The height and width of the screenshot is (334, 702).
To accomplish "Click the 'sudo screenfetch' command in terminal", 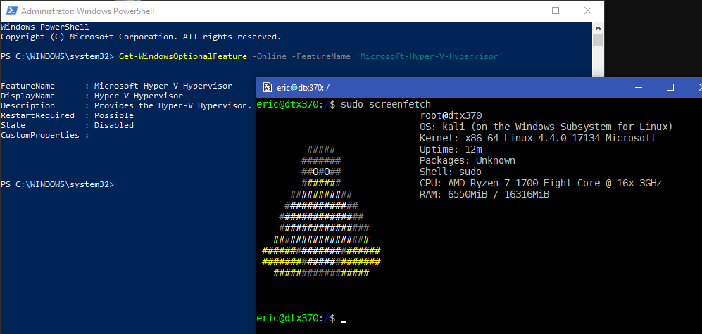I will tap(385, 104).
